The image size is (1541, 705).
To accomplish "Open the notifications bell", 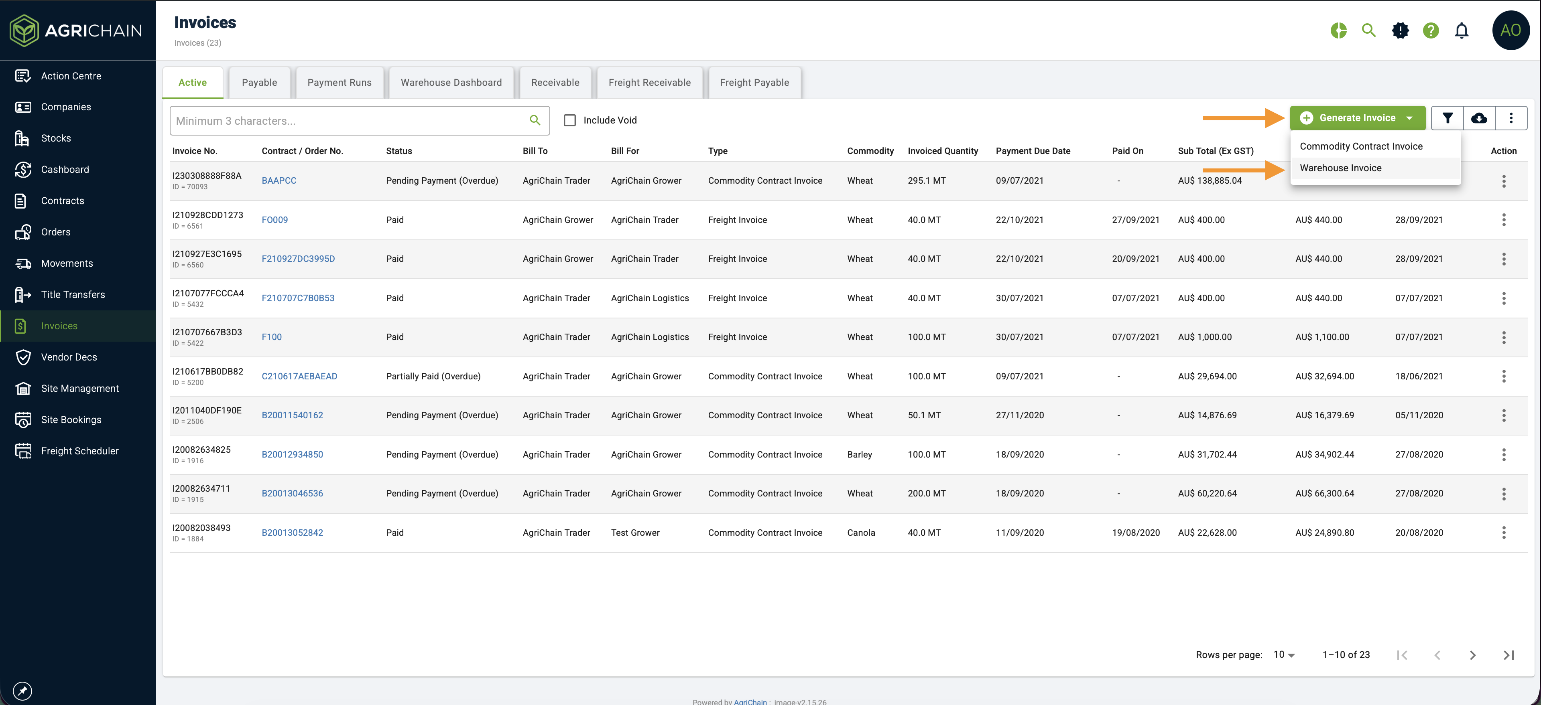I will (x=1461, y=30).
